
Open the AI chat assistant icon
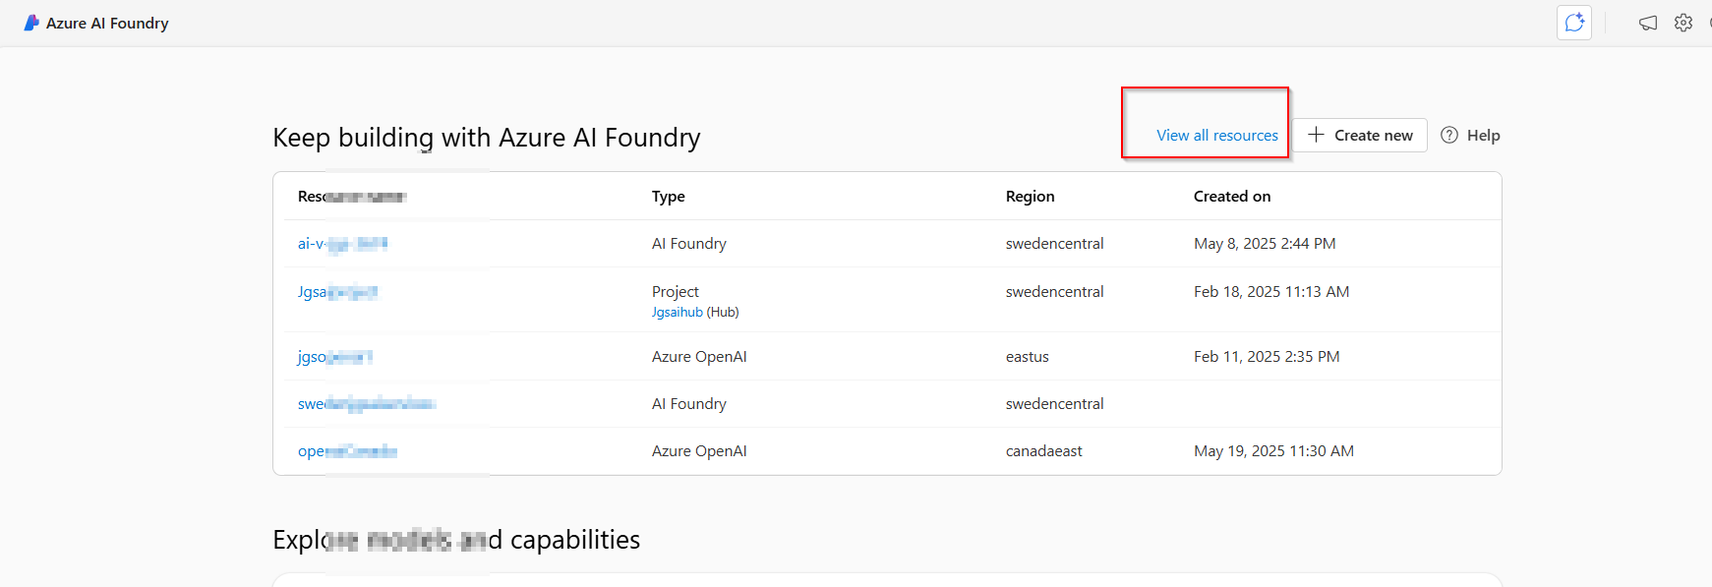tap(1574, 23)
